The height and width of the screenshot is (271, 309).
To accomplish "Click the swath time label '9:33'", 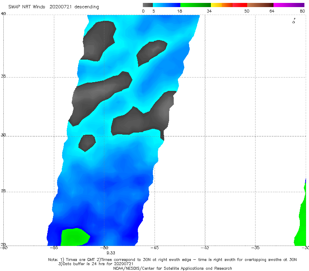I will 111,253.
